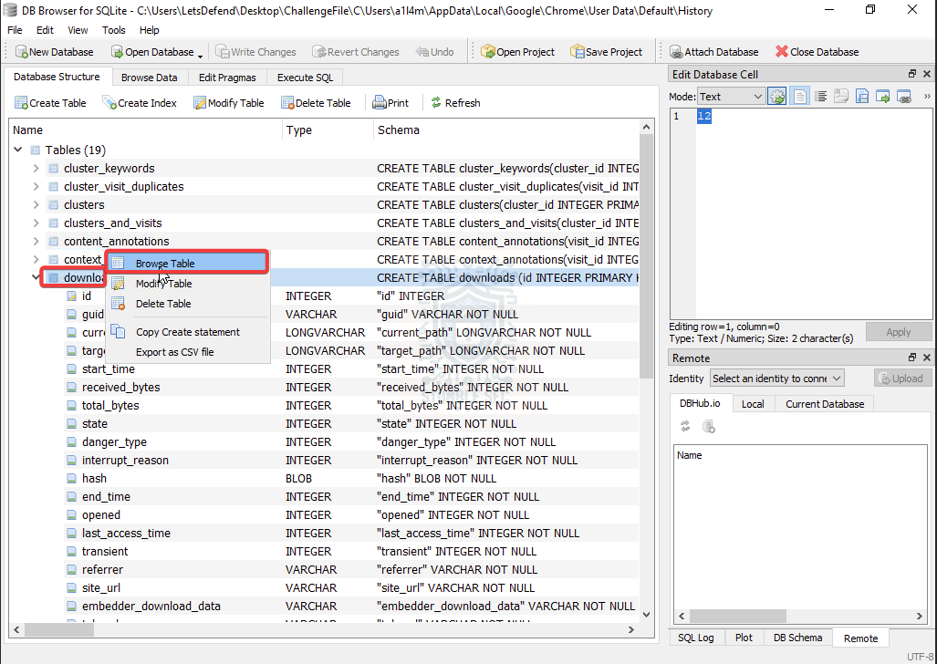Close the Remote panel with its X
Viewport: 937px width, 664px height.
927,358
